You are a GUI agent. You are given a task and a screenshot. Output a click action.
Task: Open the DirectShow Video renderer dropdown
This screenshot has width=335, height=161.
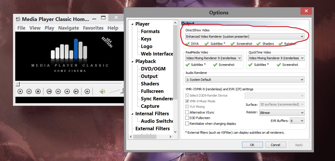tap(245, 37)
